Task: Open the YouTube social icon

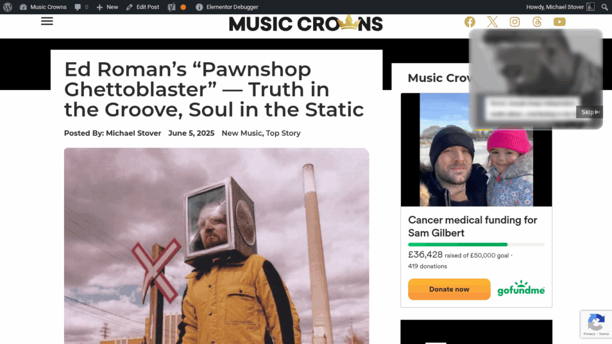Action: click(x=559, y=22)
